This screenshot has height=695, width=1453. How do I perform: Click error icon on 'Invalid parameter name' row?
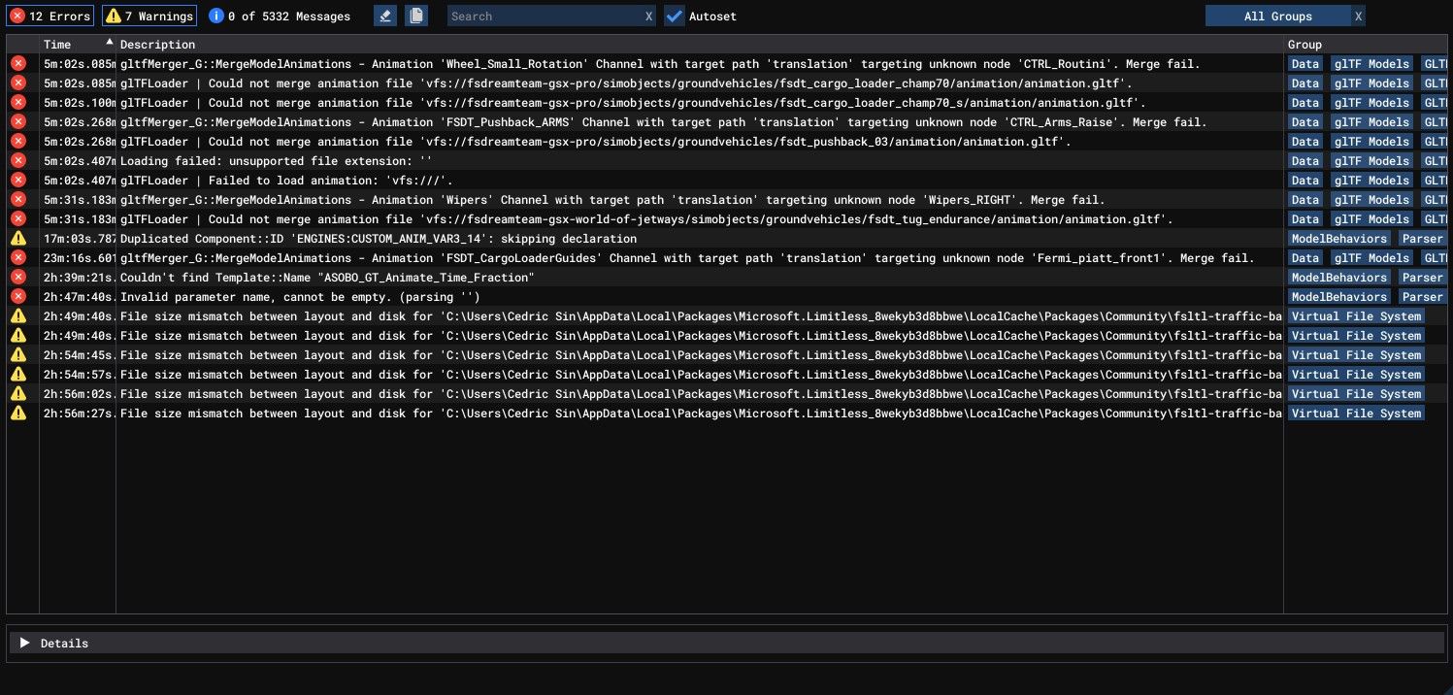coord(17,296)
